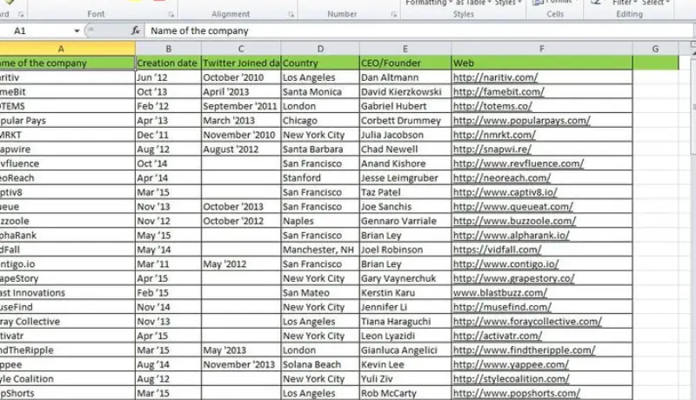Open the neoreach.com link
Viewport: 696px width, 400px height.
[x=502, y=178]
